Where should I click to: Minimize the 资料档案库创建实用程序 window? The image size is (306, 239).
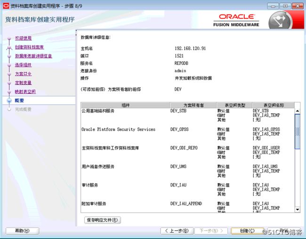[273, 6]
